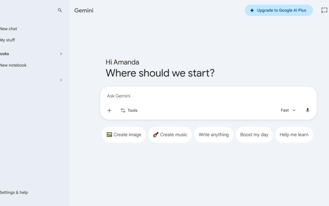329x206 pixels.
Task: Click the Gemini title text
Action: point(84,11)
